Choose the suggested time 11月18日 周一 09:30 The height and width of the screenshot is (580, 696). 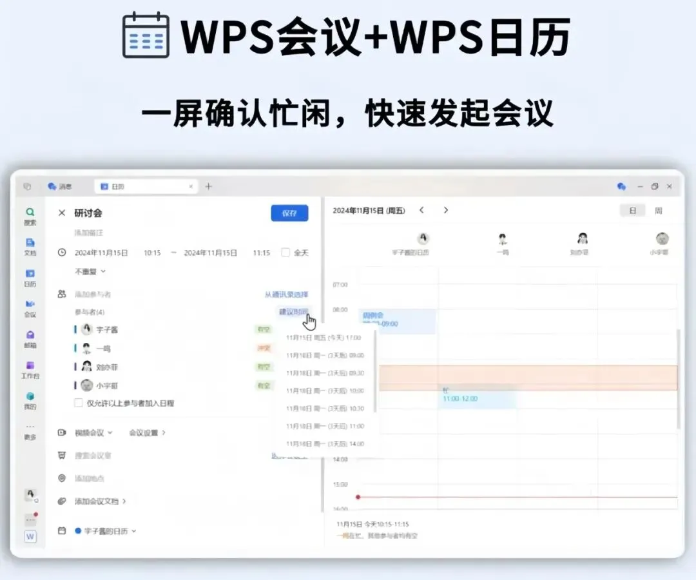pyautogui.click(x=325, y=373)
